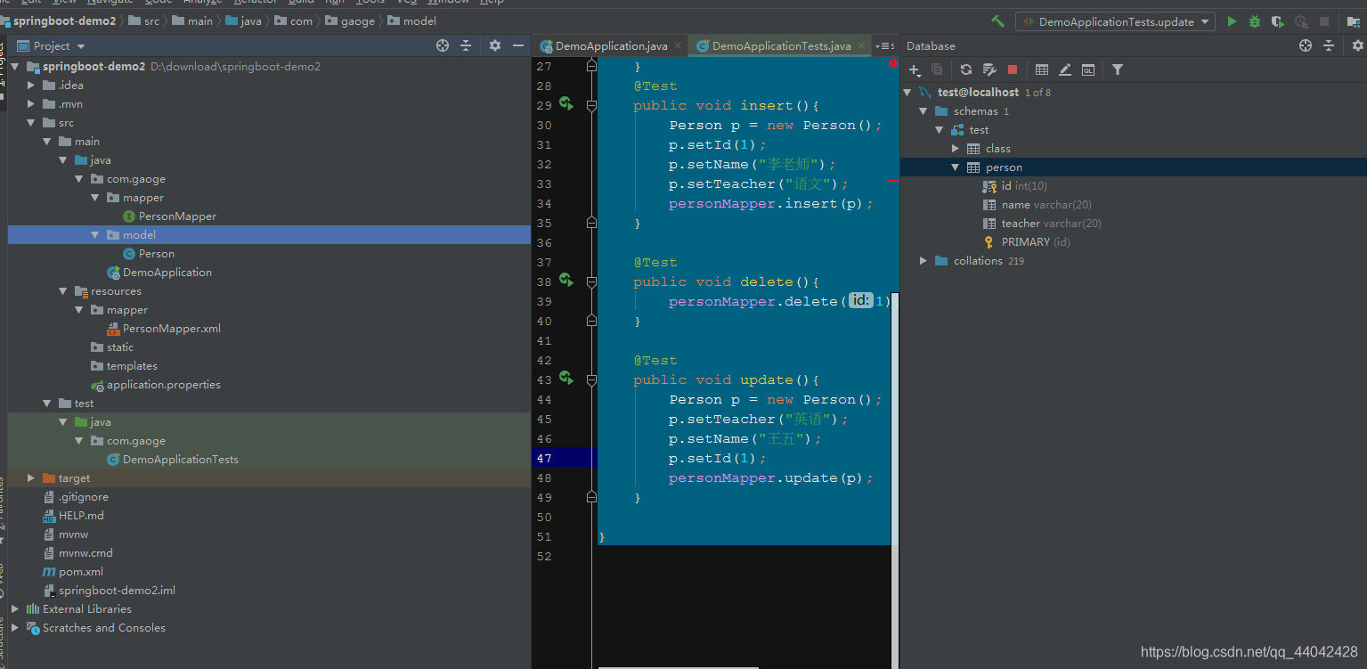Debug with the green bug icon
This screenshot has width=1367, height=669.
coord(1255,21)
